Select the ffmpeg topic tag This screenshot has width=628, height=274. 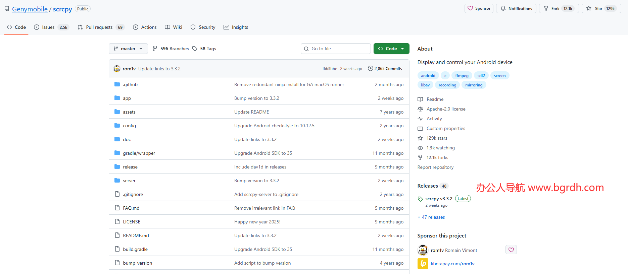pyautogui.click(x=462, y=76)
